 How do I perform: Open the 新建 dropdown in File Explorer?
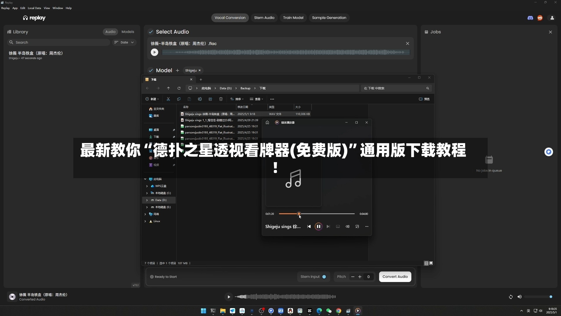click(152, 99)
